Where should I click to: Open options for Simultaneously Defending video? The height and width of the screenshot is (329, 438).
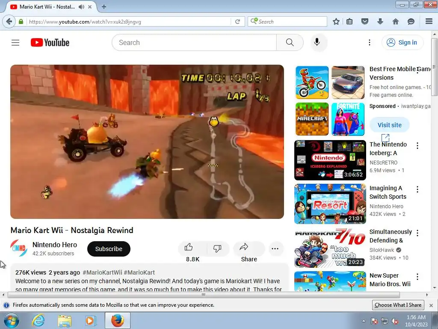417,233
